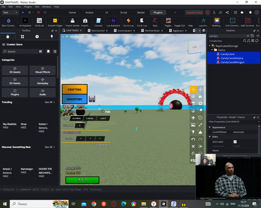Image resolution: width=261 pixels, height=208 pixels.
Task: Switch axes to GLOBAL
Action: (77, 119)
